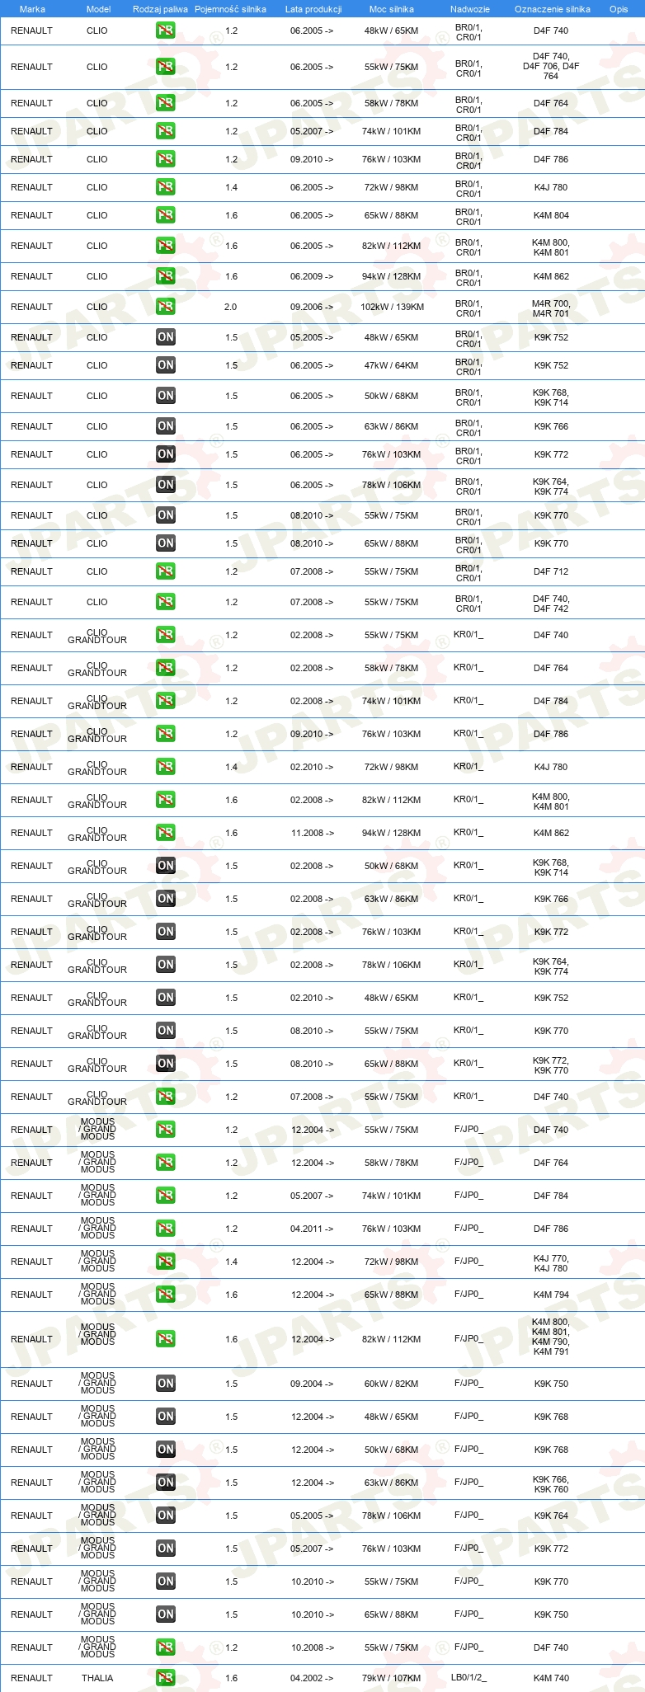This screenshot has width=645, height=1692.
Task: Select the M4R 700, M4R 701 engine cell
Action: point(551,308)
